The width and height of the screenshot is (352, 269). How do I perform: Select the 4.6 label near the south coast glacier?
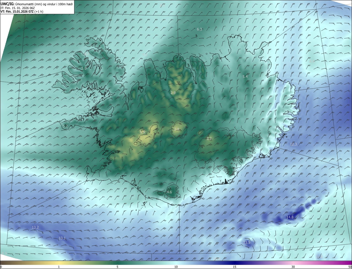[169, 192]
